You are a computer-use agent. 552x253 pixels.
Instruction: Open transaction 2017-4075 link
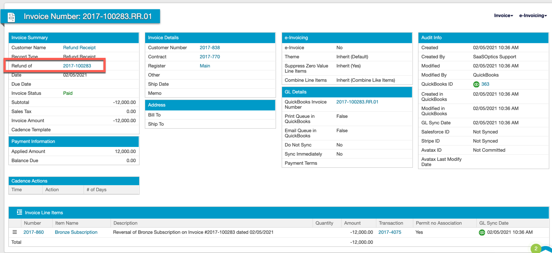[x=391, y=233]
